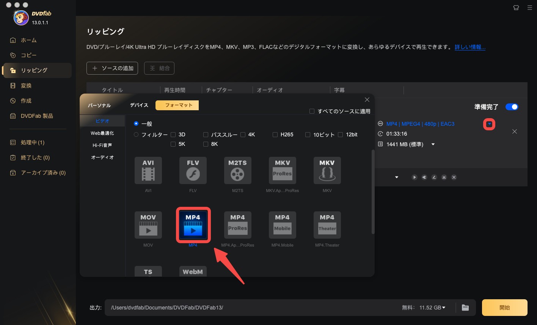Click the clock icon beside 01:33:16
The width and height of the screenshot is (537, 325).
click(380, 134)
